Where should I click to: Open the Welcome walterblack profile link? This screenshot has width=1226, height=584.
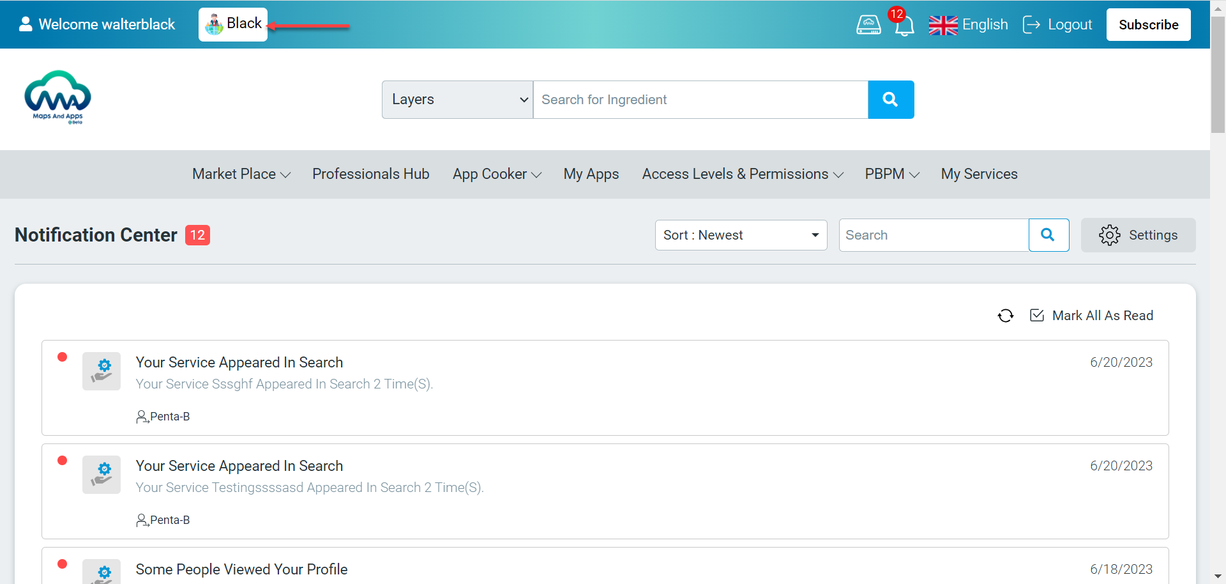click(107, 24)
